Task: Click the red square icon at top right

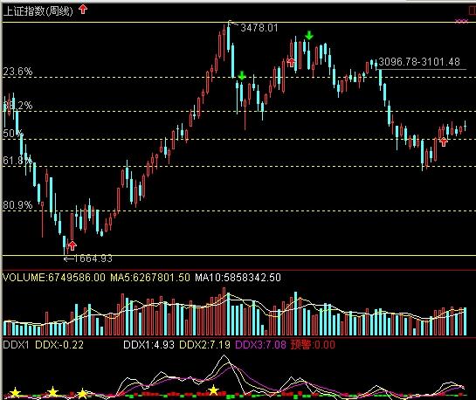Action: [x=472, y=10]
